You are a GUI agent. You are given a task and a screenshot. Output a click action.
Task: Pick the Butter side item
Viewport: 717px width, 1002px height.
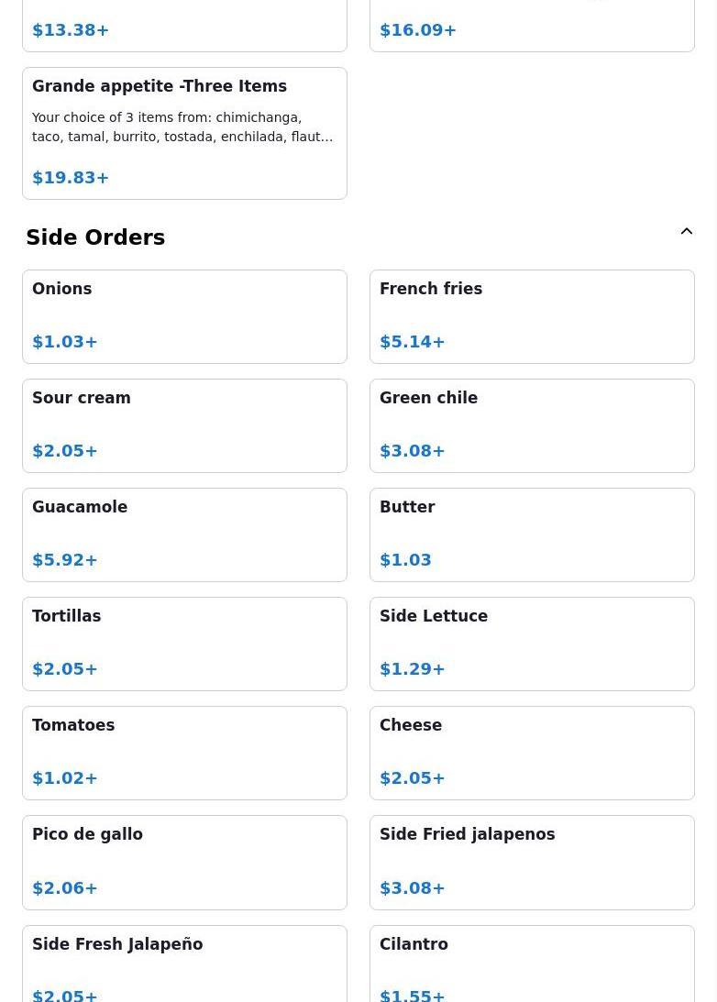[532, 534]
